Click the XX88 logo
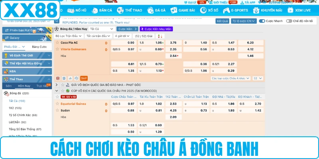The width and height of the screenshot is (319, 159). coord(30,10)
